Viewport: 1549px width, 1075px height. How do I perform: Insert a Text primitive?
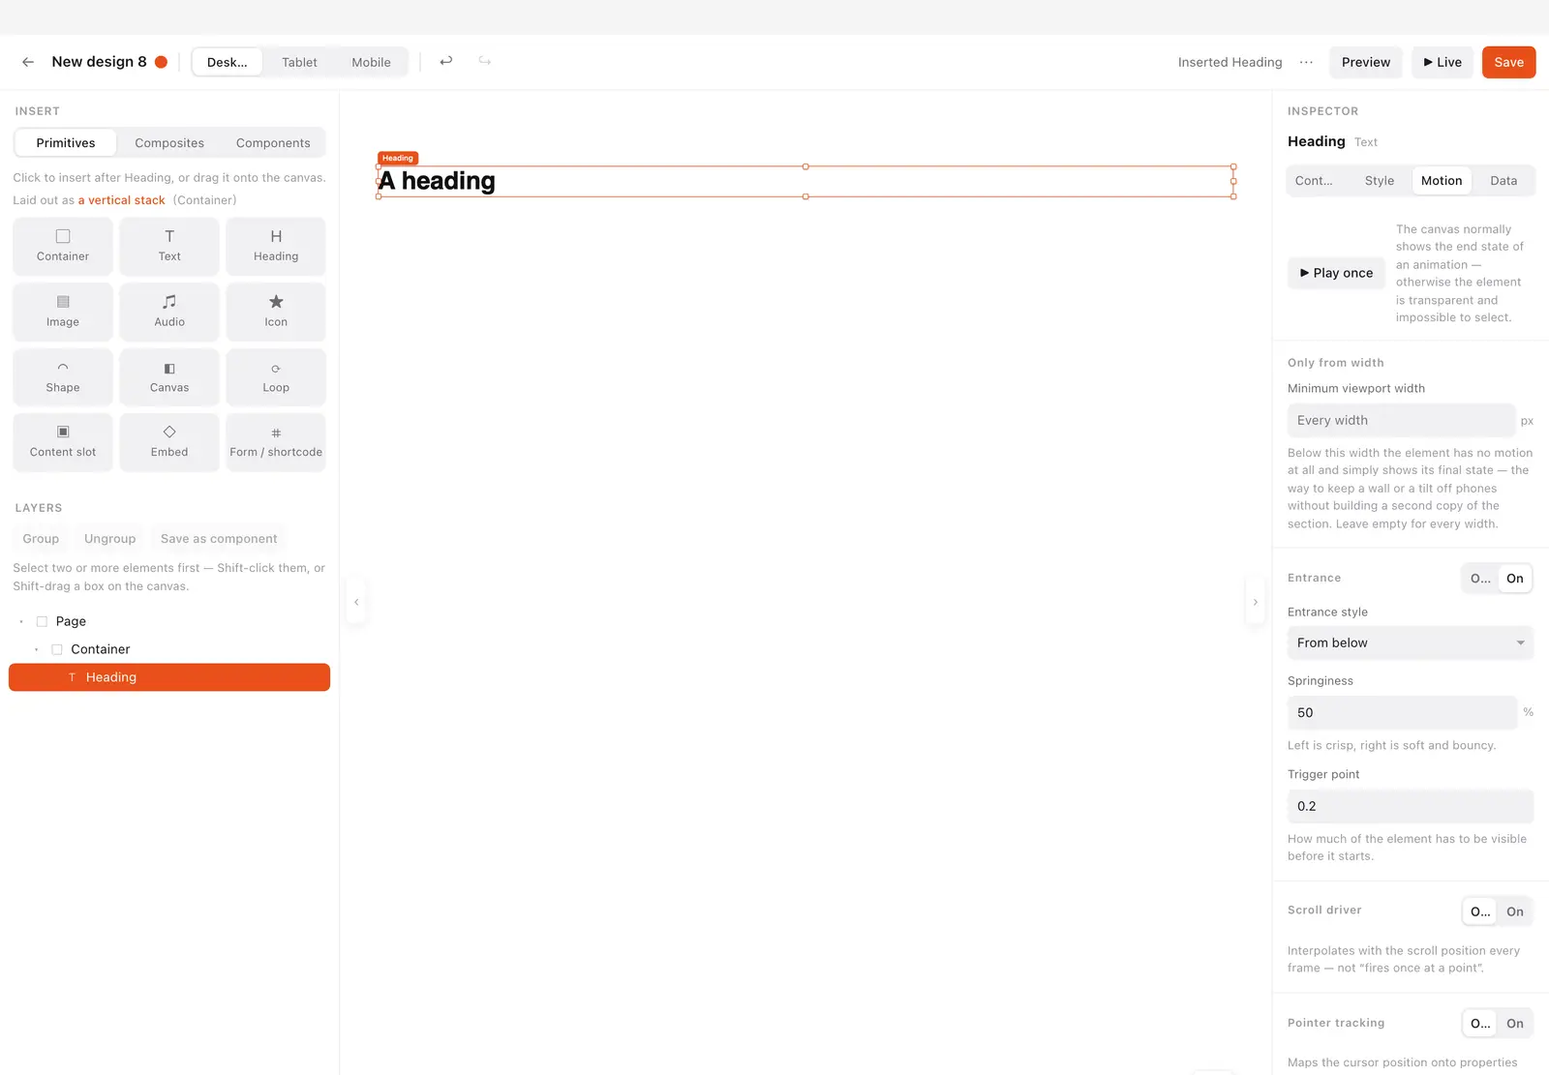point(169,246)
